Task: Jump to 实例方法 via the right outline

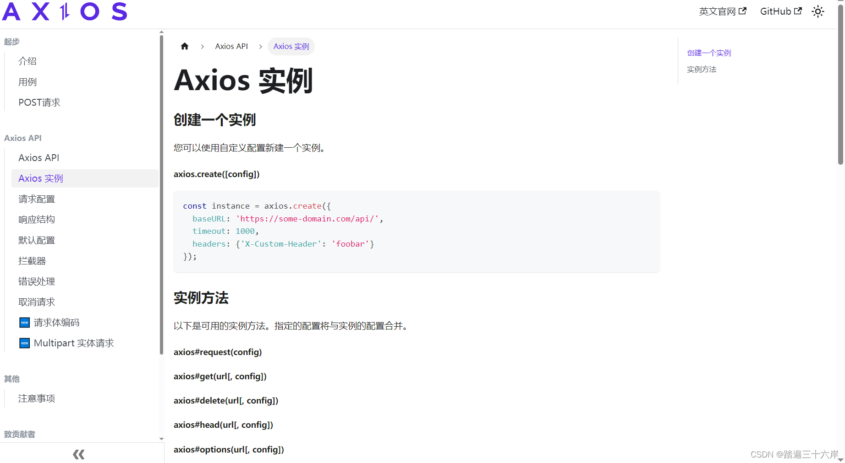Action: (x=702, y=69)
